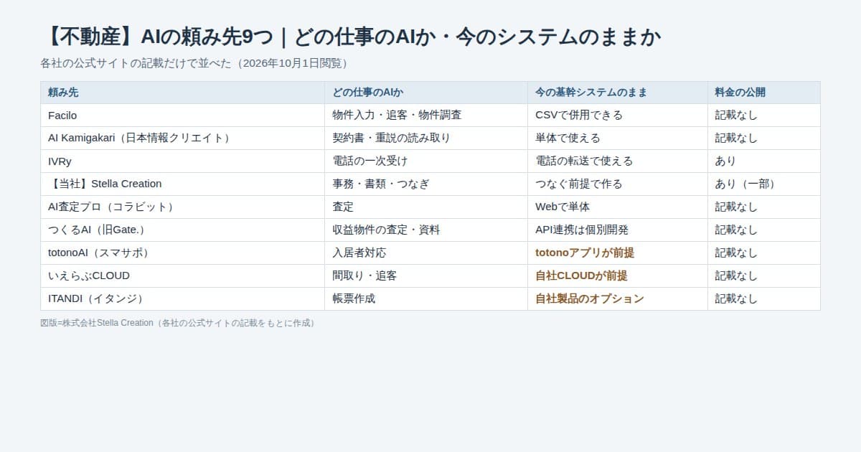The image size is (861, 452).
Task: Select the Facilo cell
Action: click(x=183, y=116)
